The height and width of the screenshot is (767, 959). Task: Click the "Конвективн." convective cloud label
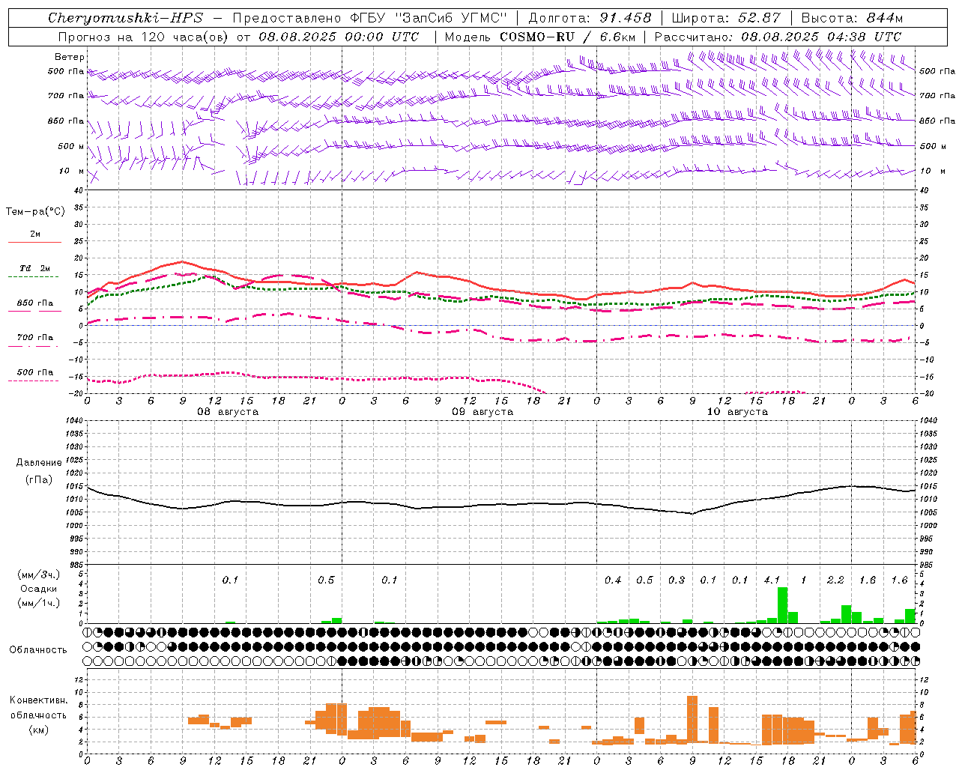[39, 700]
